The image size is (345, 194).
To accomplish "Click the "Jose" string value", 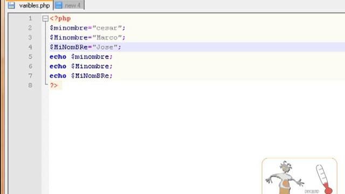I will (x=105, y=47).
